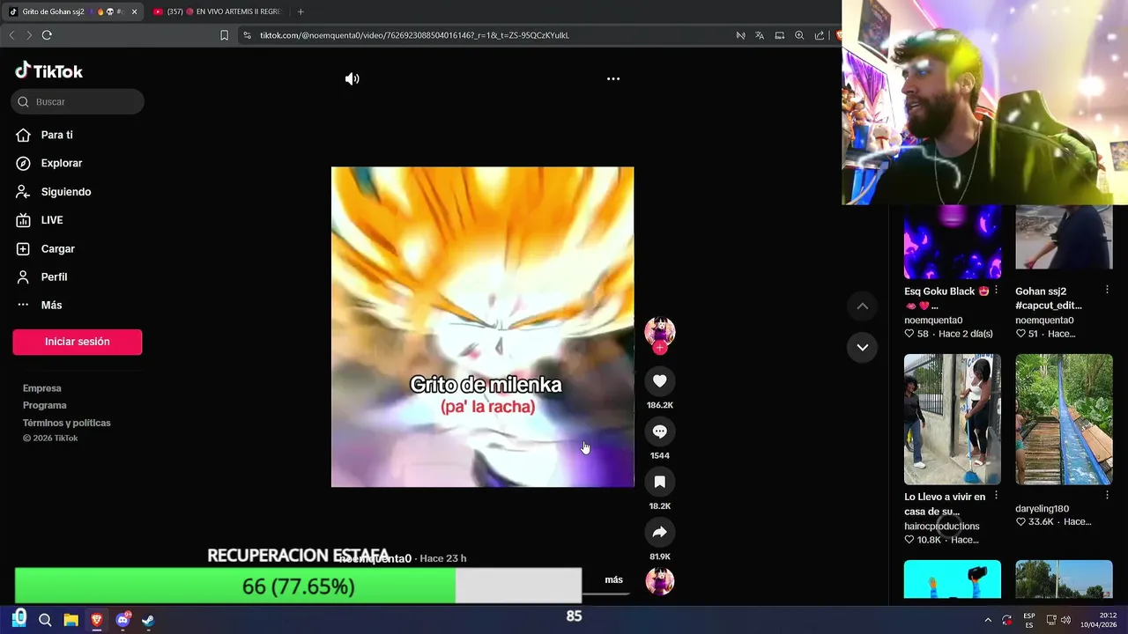The height and width of the screenshot is (634, 1128).
Task: Click the spinning sound disc avatar
Action: 659,581
